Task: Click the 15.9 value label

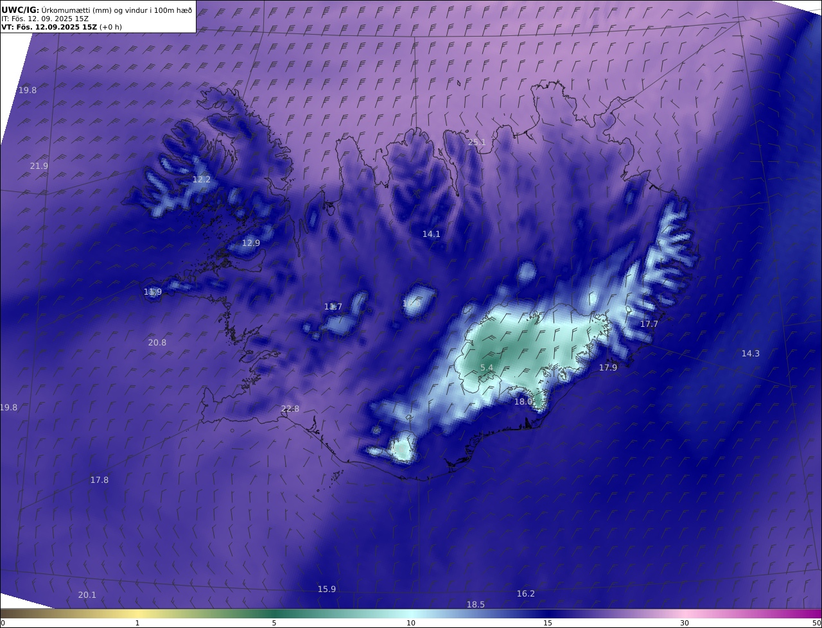Action: pos(327,589)
